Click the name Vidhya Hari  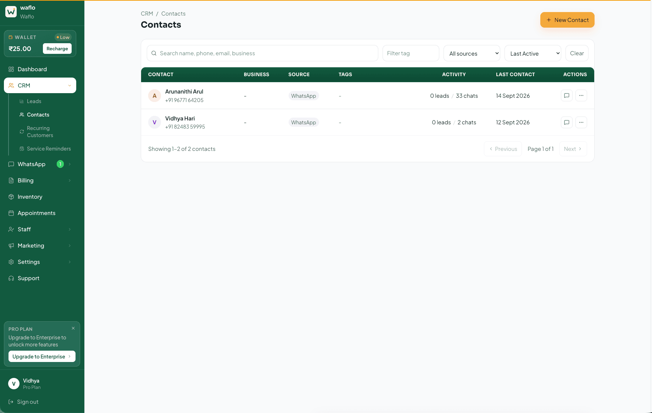pos(180,118)
